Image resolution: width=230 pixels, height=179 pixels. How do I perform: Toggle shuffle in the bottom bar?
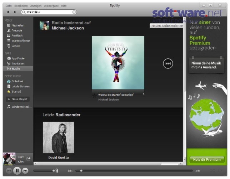[x=212, y=171]
